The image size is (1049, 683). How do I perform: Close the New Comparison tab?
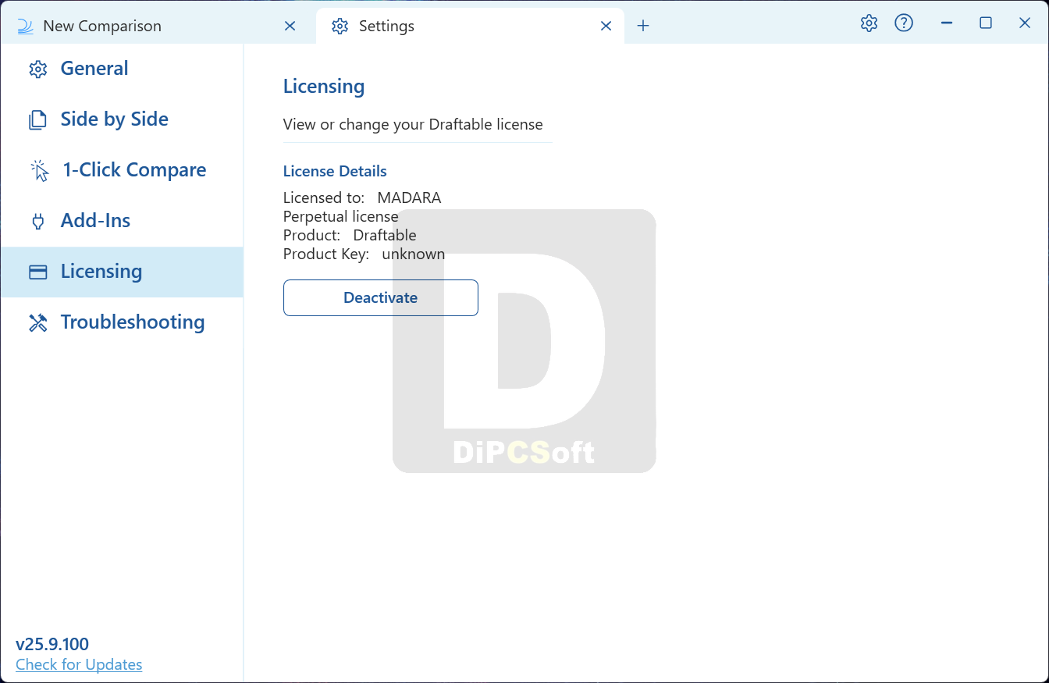(290, 26)
